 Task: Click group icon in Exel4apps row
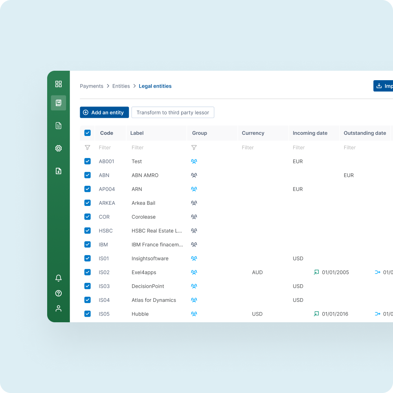[194, 272]
